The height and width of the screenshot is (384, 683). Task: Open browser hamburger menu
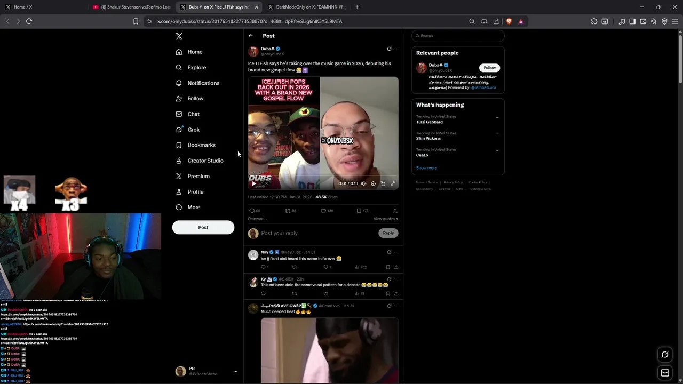675,21
